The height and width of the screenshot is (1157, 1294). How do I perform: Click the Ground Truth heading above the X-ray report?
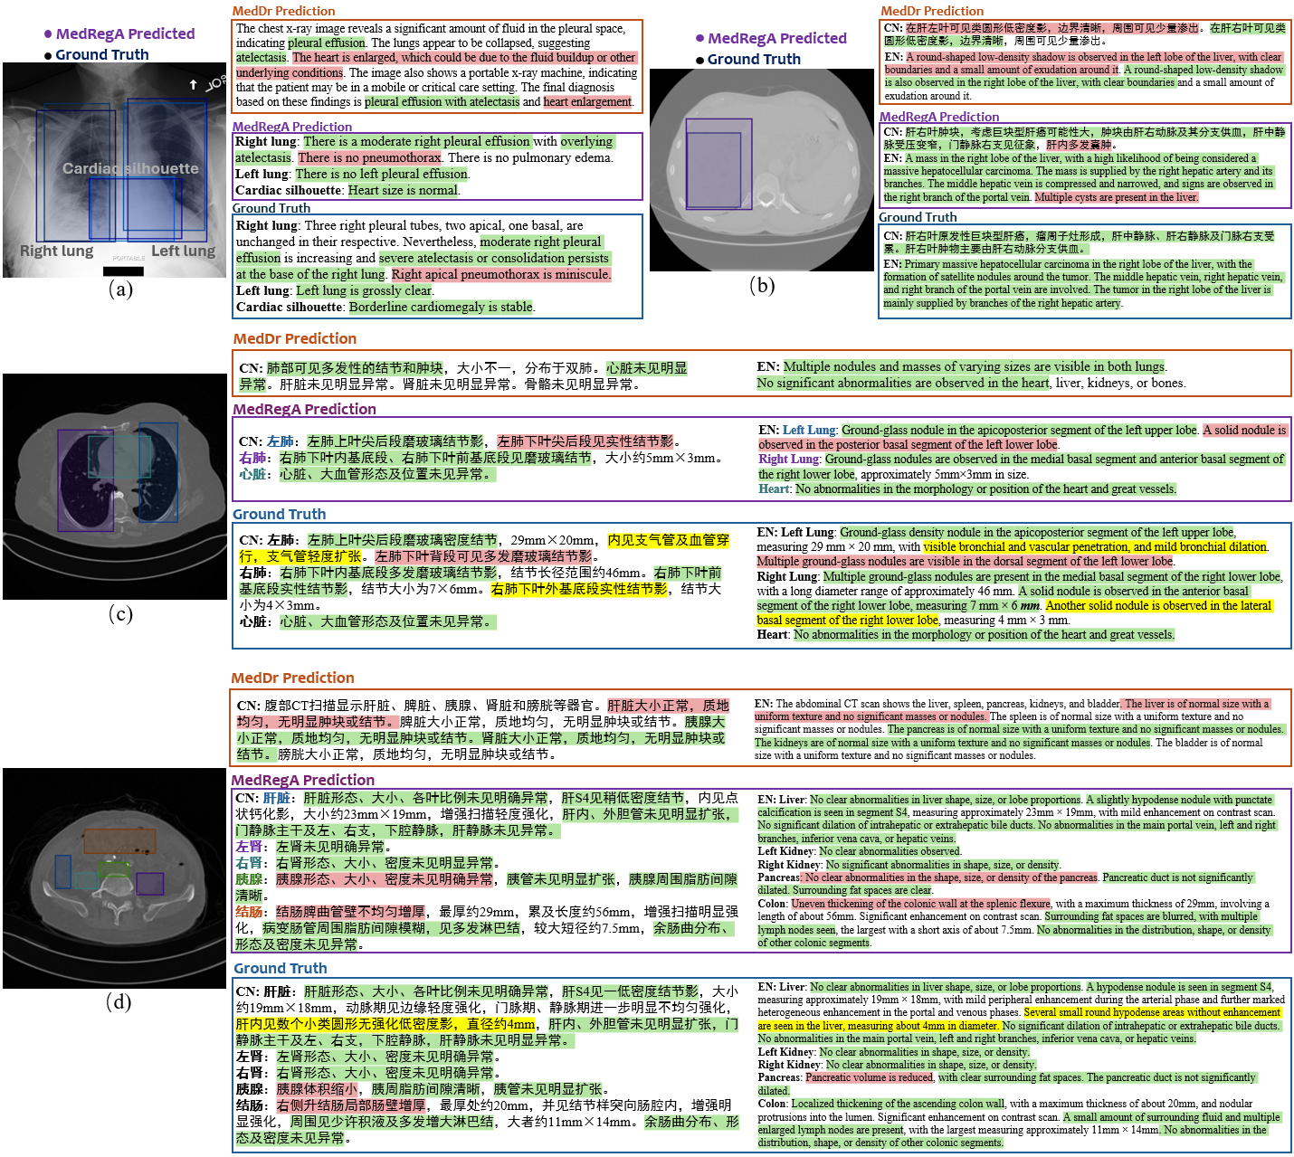tap(271, 208)
